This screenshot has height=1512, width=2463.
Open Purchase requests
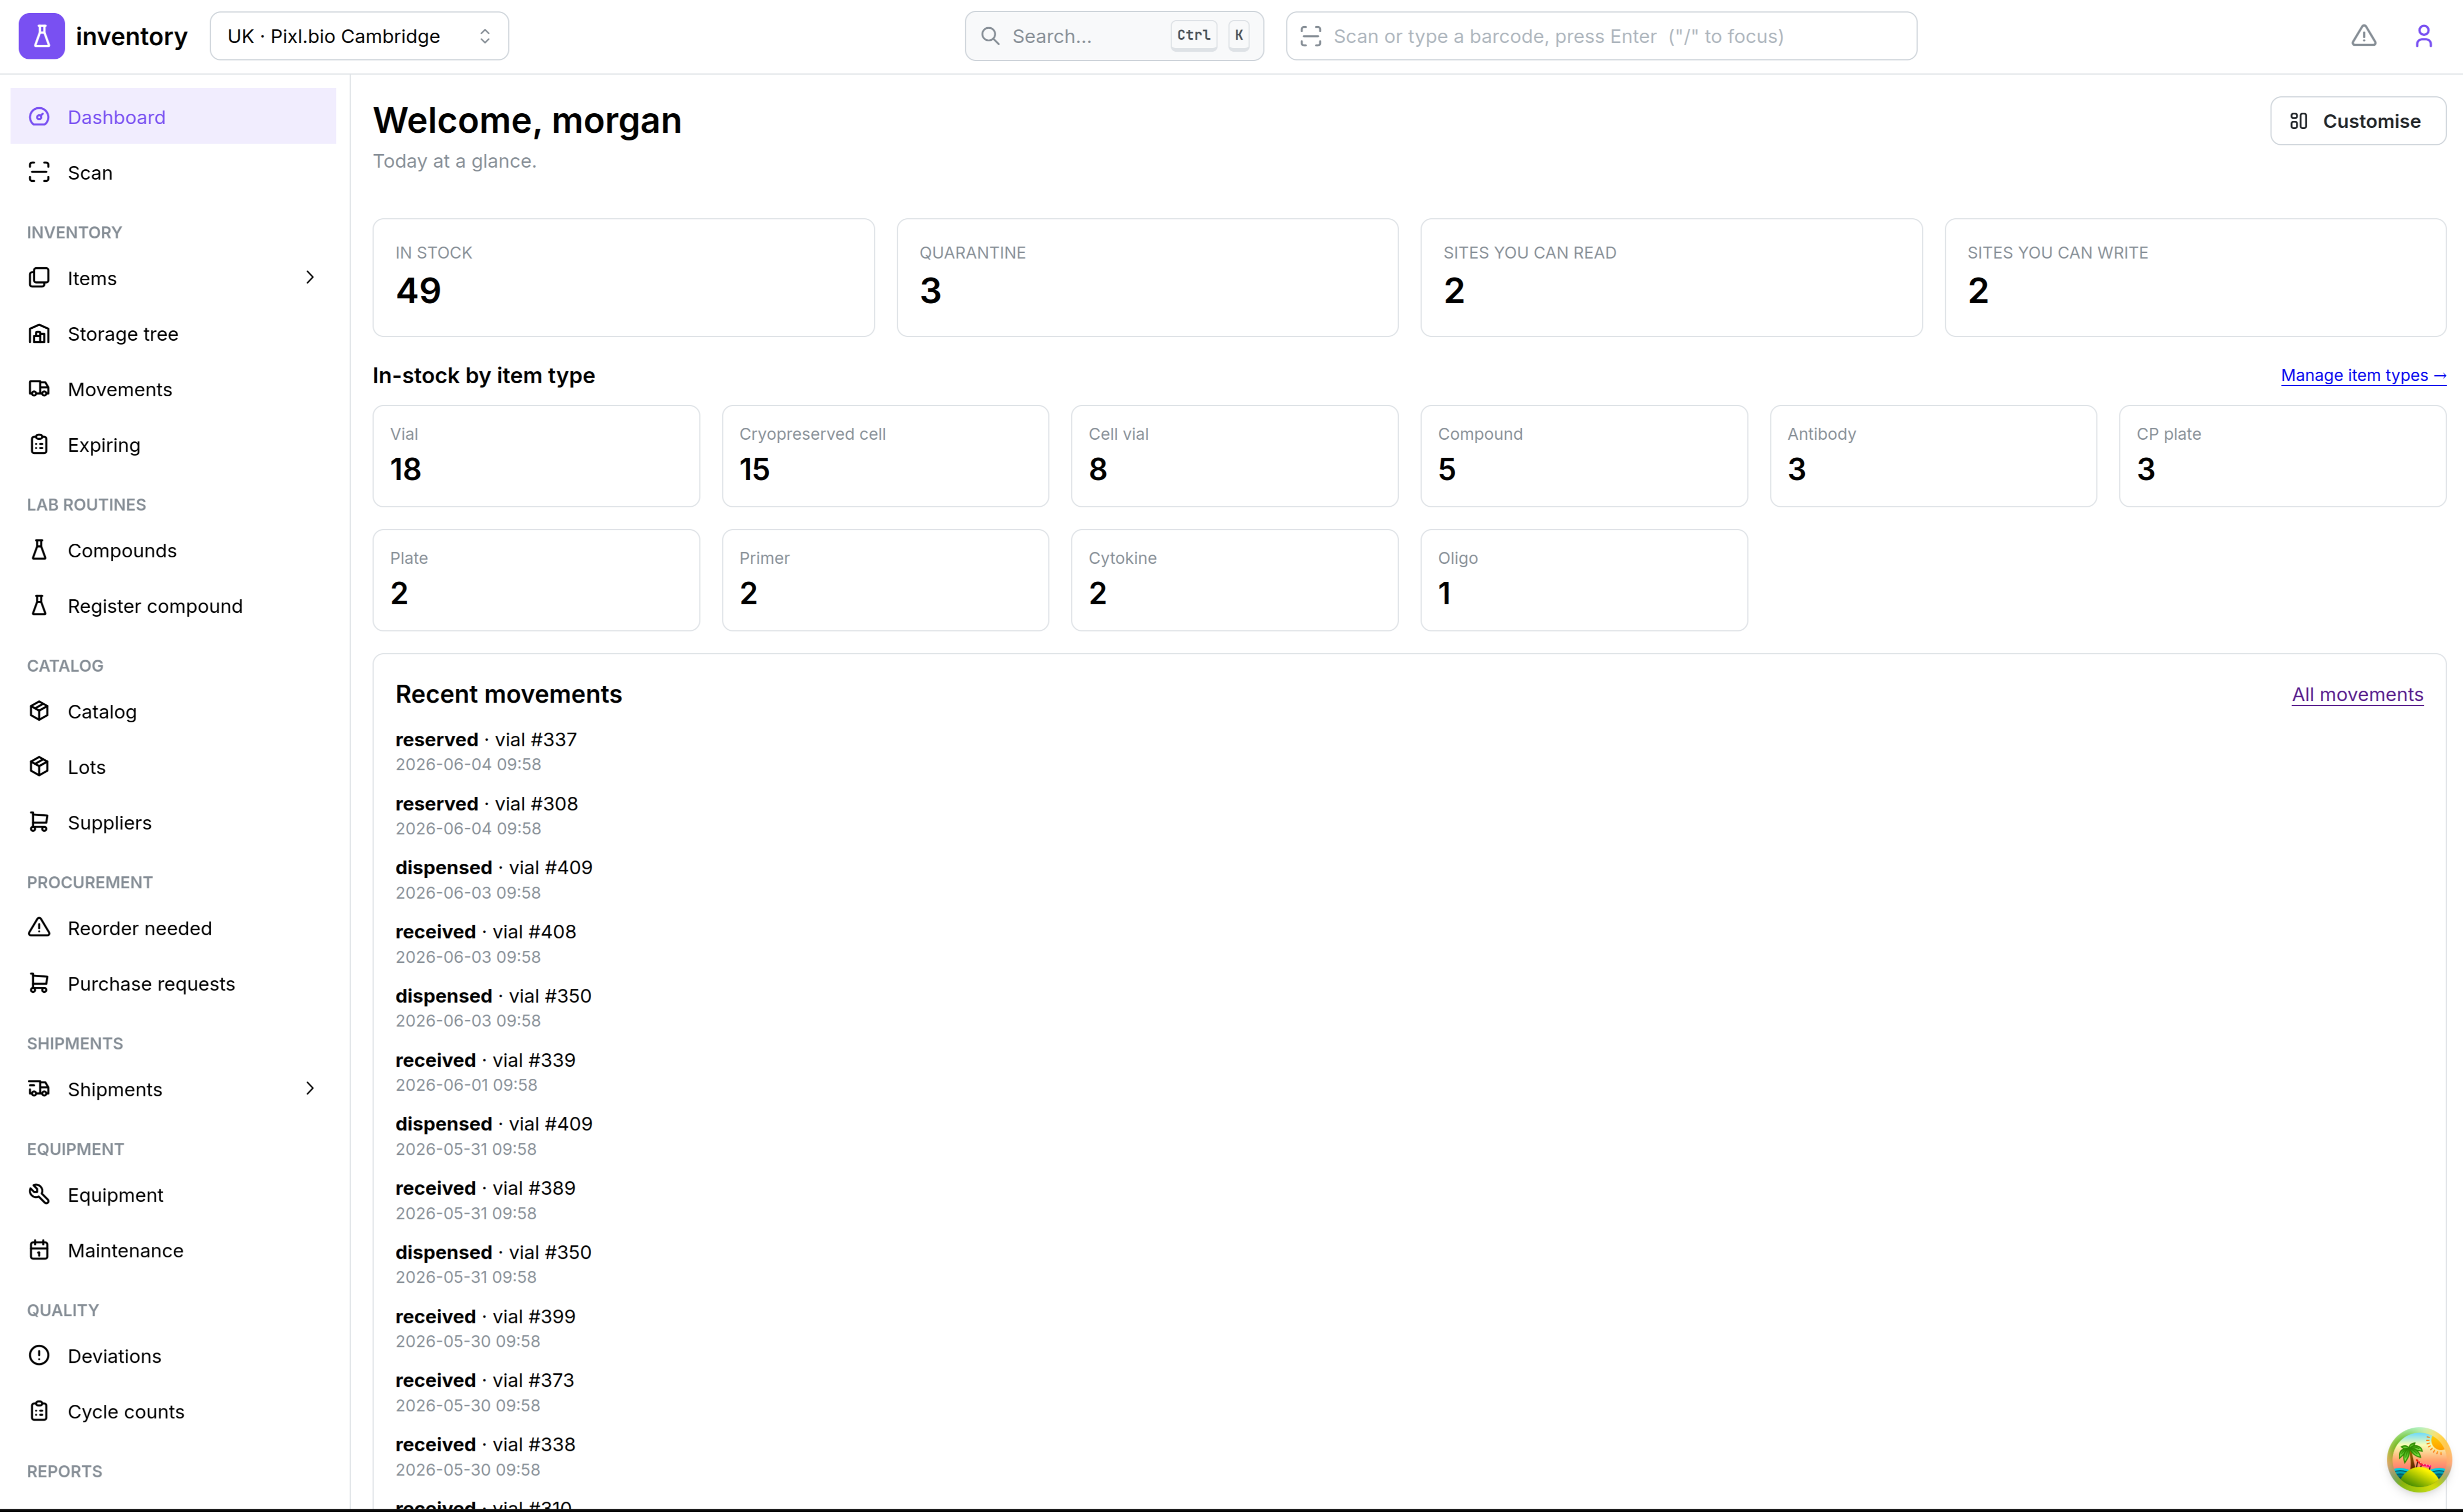(173, 983)
